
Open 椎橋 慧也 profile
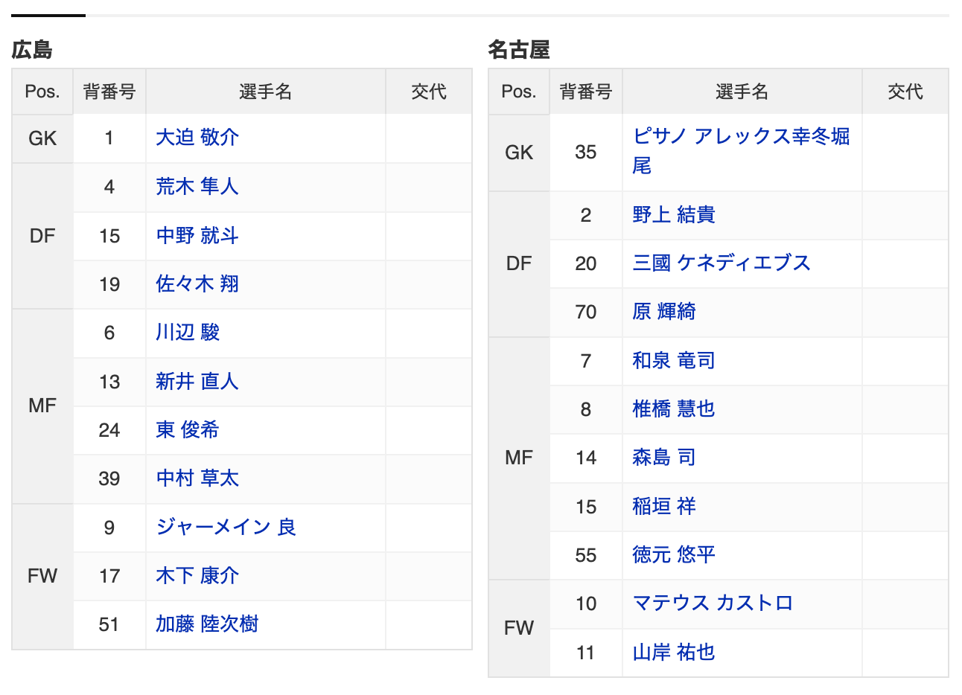[x=674, y=409]
